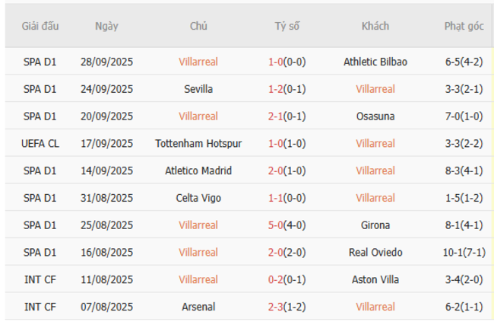The width and height of the screenshot is (494, 325).
Task: Select Girona in the away column
Action: point(375,225)
